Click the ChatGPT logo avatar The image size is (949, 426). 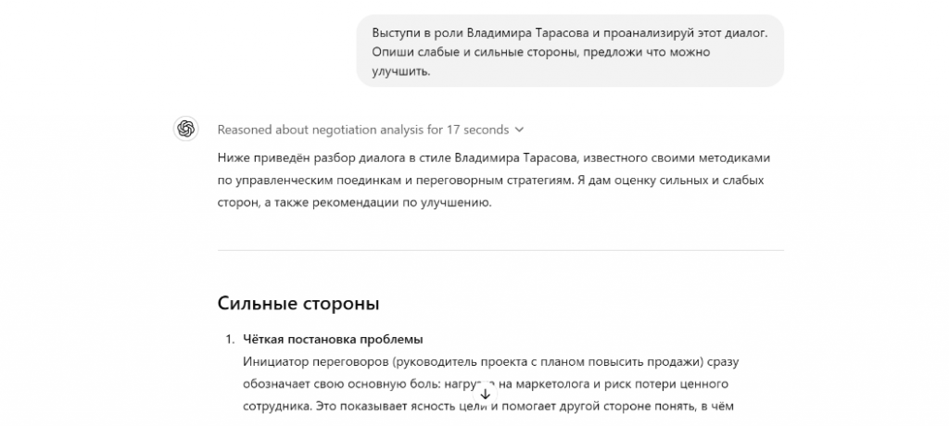(x=186, y=129)
